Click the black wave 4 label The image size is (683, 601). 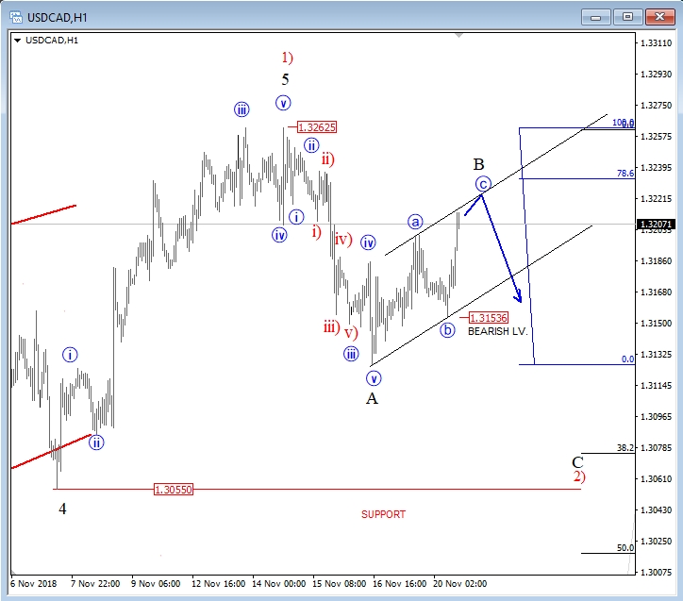click(x=62, y=509)
